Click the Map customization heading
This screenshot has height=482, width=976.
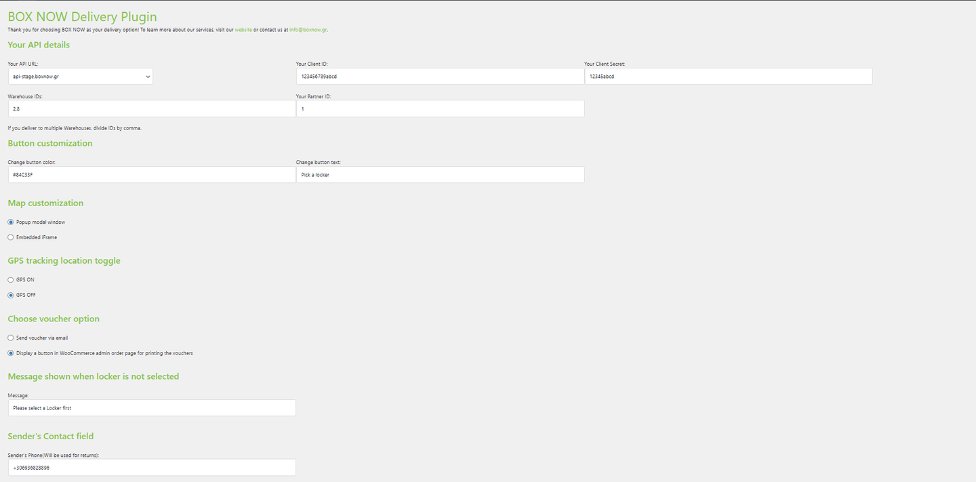coord(45,203)
